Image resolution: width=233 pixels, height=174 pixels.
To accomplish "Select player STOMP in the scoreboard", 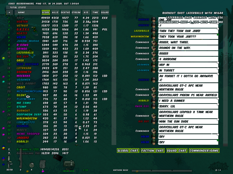I will [21, 107].
